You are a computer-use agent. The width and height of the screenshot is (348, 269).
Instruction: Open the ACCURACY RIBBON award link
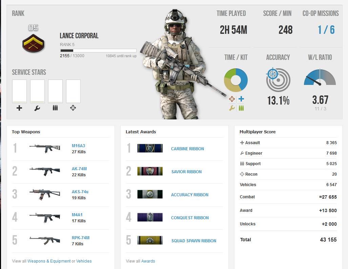click(190, 195)
